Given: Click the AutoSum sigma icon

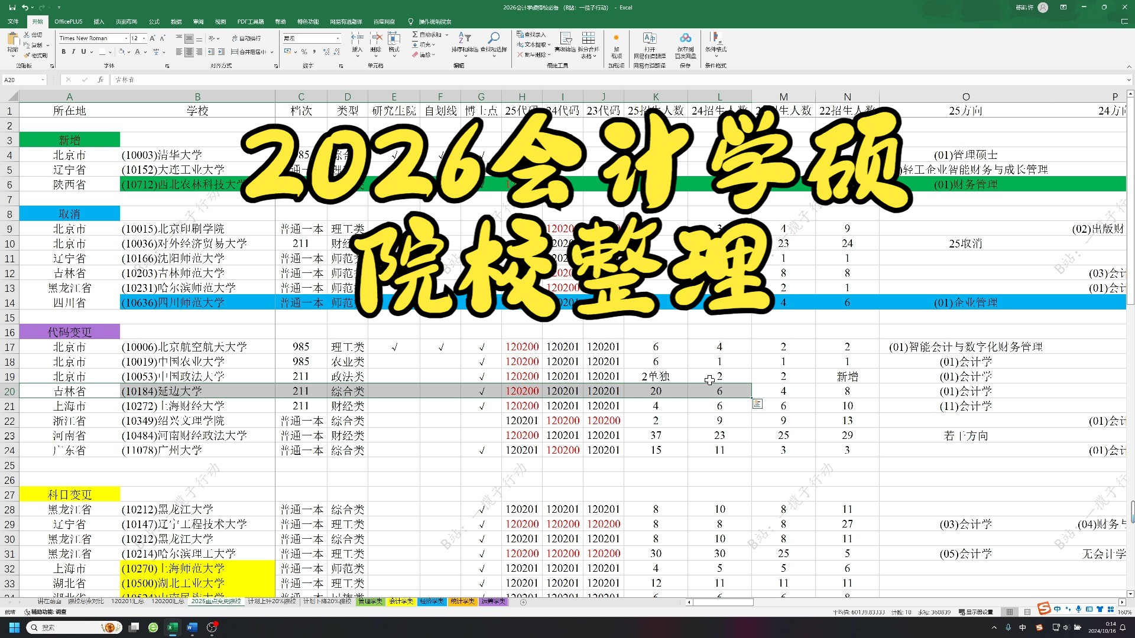Looking at the screenshot, I should point(415,35).
